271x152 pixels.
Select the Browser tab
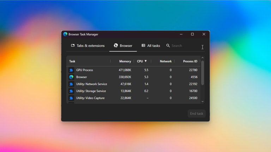click(123, 46)
